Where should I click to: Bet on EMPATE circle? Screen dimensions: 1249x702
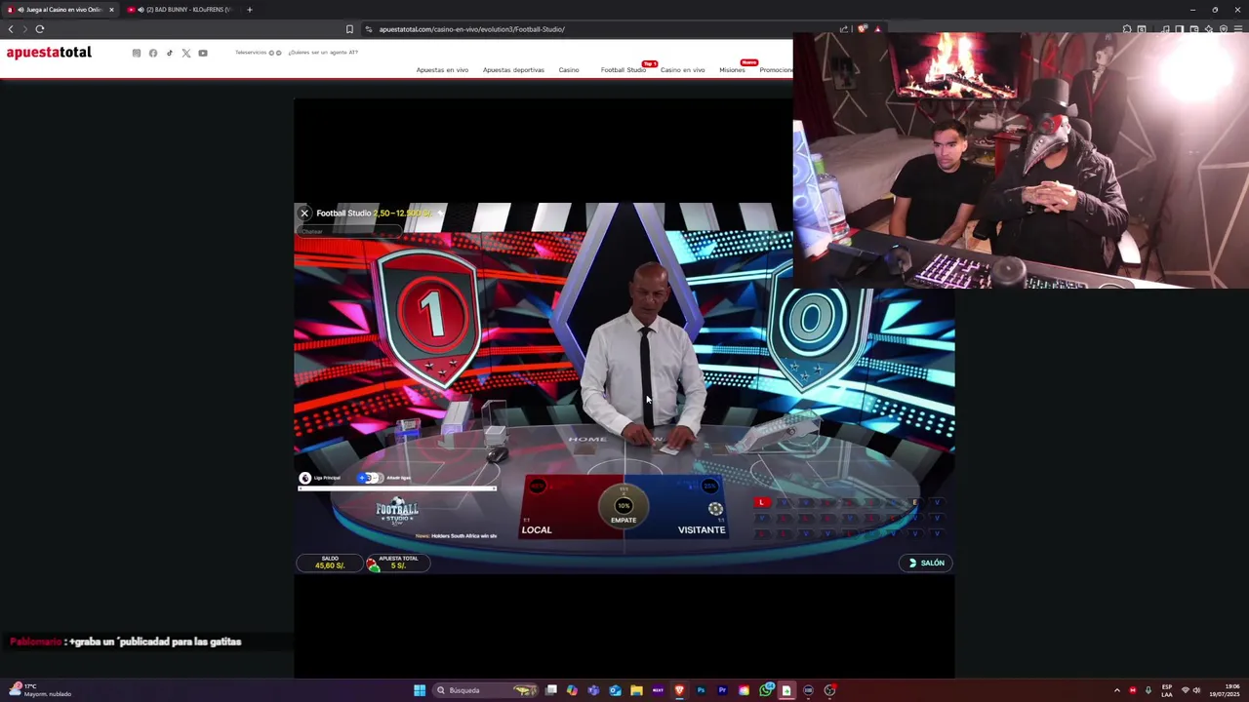[624, 507]
